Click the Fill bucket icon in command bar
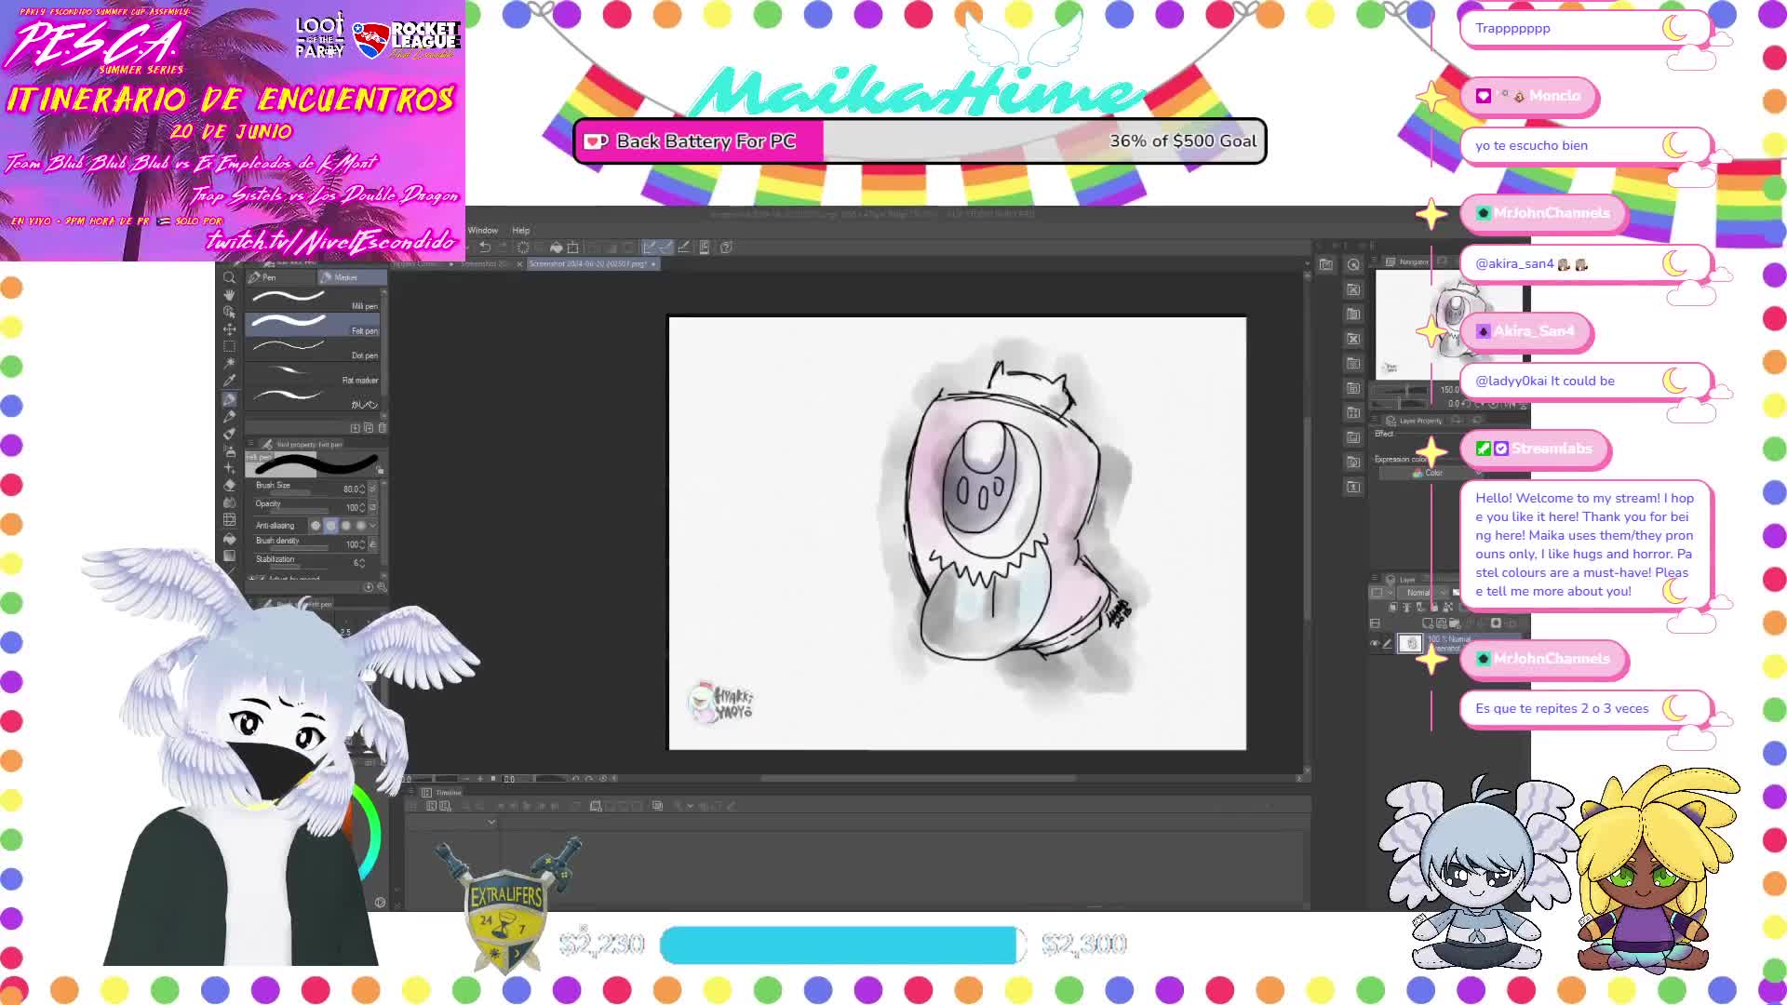Viewport: 1787px width, 1005px height. click(x=556, y=247)
